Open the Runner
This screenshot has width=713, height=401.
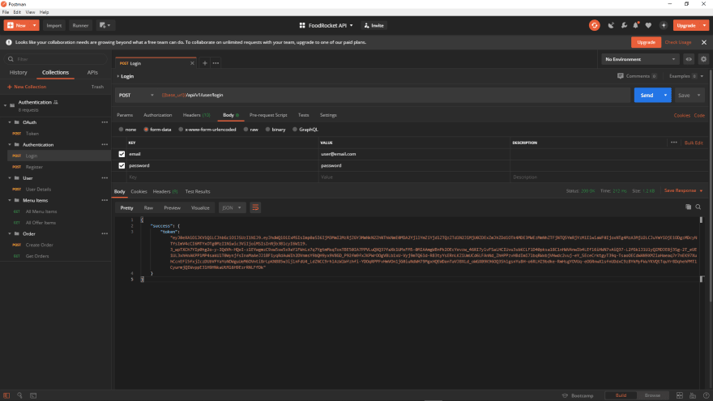pos(80,25)
